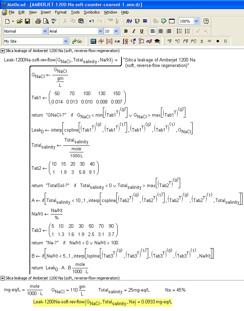The image size is (244, 311).
Task: Toggle superscript formatting
Action: [198, 31]
